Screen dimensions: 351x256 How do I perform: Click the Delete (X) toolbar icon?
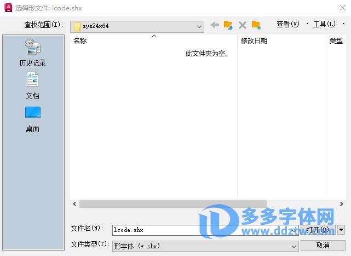242,25
